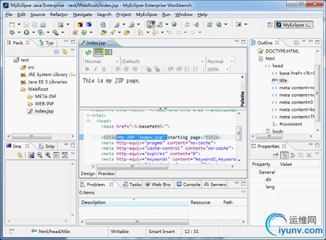The height and width of the screenshot is (240, 326).
Task: Select the WEB-INF folder
Action: click(x=41, y=104)
